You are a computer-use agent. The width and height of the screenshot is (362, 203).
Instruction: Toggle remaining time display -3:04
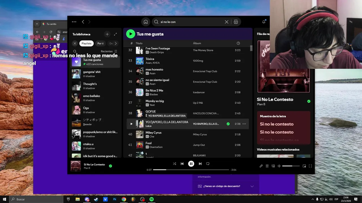(234, 170)
